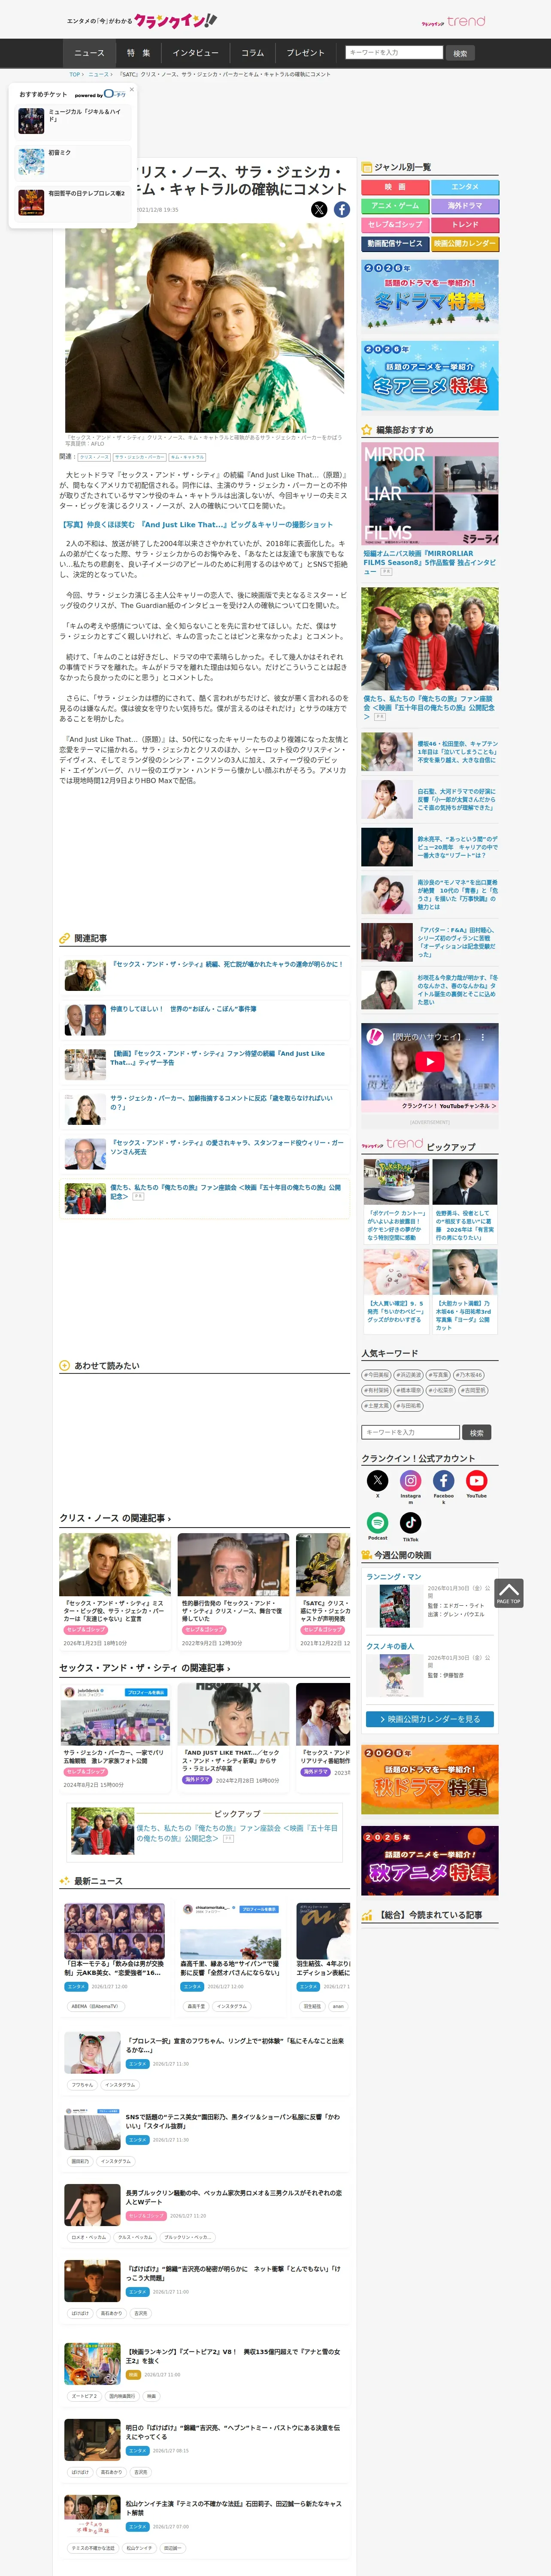The width and height of the screenshot is (551, 2576).
Task: Open the 特集 nav tab
Action: tap(139, 53)
